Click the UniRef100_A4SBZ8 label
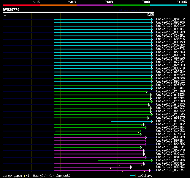 [170, 95]
